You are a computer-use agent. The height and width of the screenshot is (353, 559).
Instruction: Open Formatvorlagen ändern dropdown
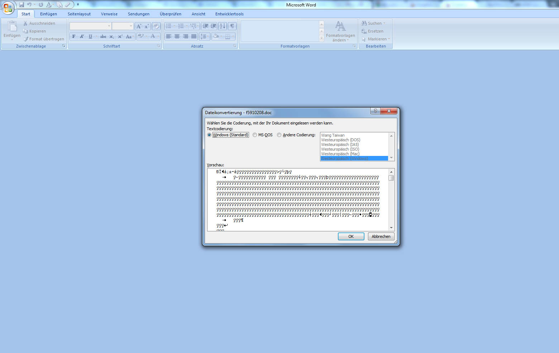click(x=340, y=31)
